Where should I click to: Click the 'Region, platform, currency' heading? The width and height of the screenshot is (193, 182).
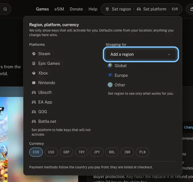point(54,25)
